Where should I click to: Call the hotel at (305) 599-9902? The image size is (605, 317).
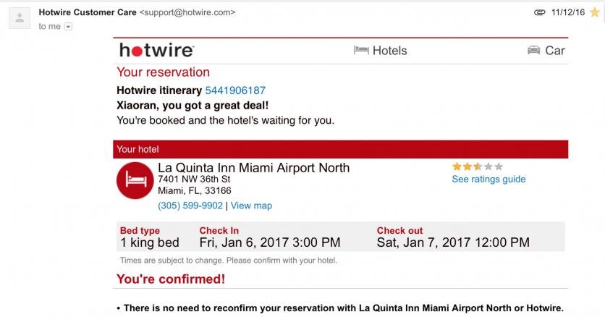point(190,206)
